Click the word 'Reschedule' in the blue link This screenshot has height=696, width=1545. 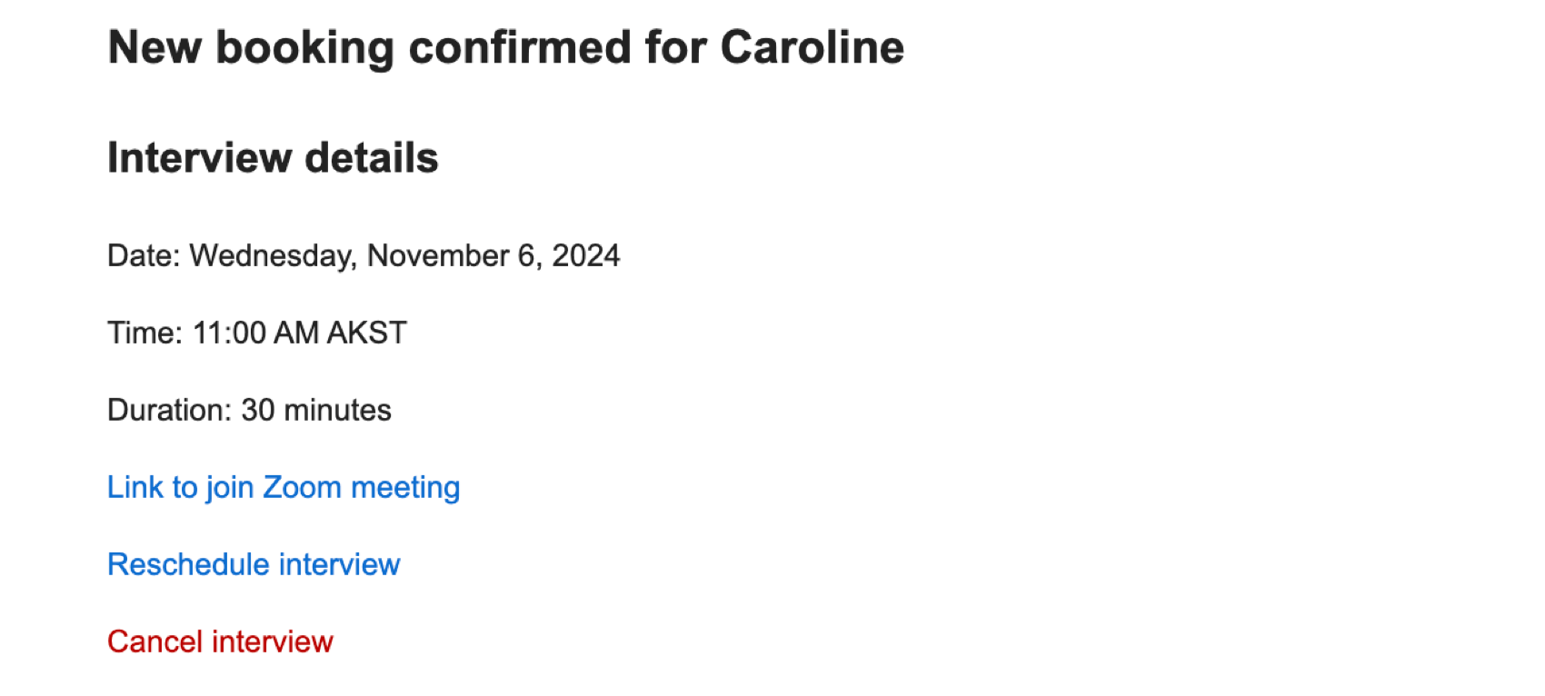188,565
